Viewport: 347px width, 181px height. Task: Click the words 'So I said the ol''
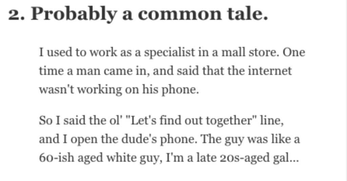[81, 121]
